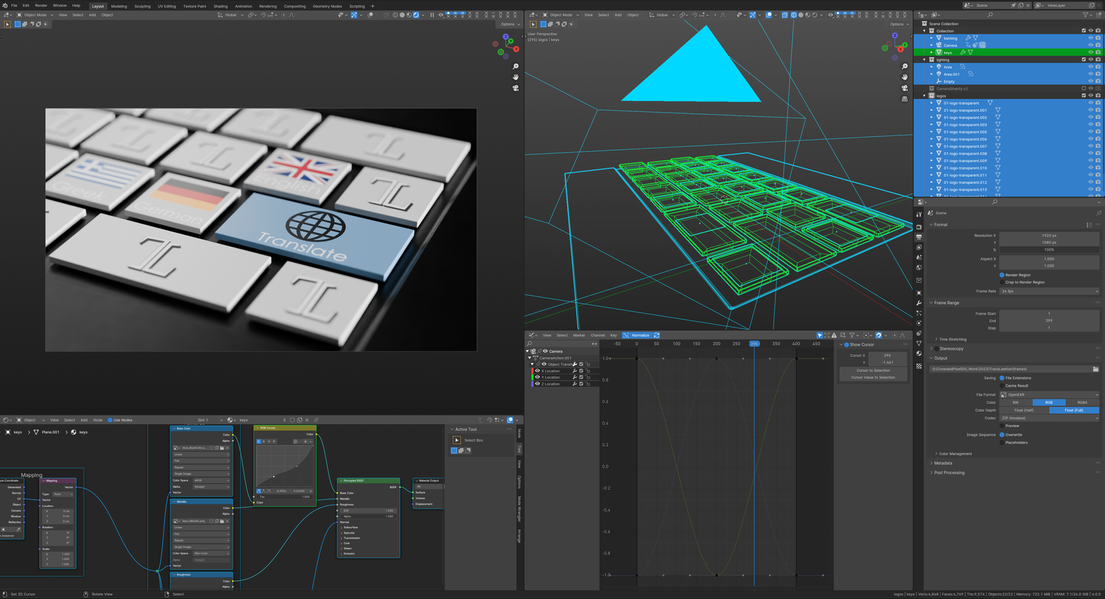Enable the CameraShakify.v2 collection checkbox
1105x599 pixels.
tap(1084, 88)
